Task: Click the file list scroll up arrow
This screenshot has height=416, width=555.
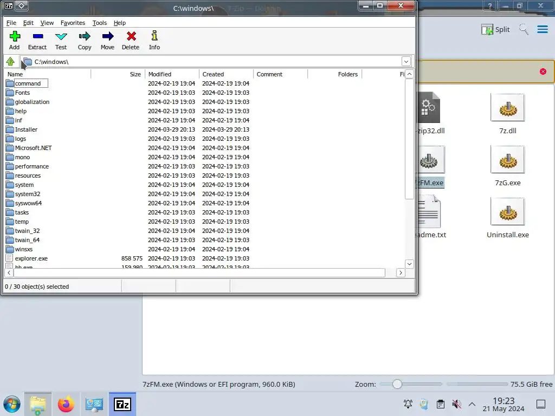Action: point(410,74)
